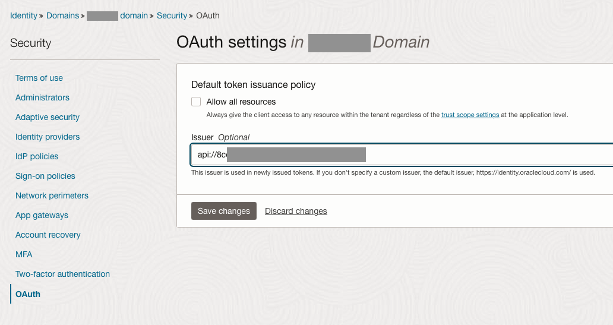Enable the Allow all resources checkbox

tap(196, 102)
